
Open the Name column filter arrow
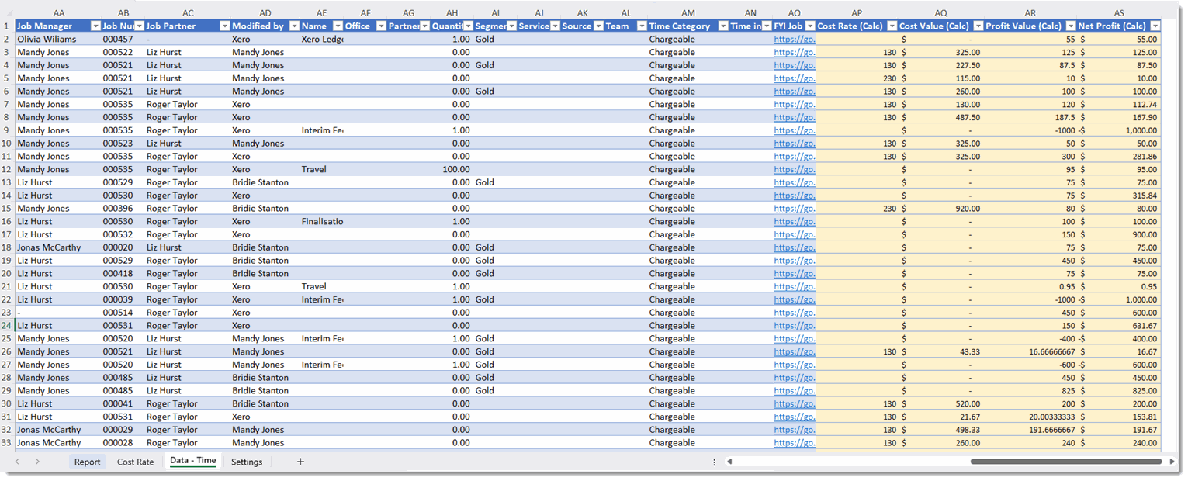(x=338, y=26)
